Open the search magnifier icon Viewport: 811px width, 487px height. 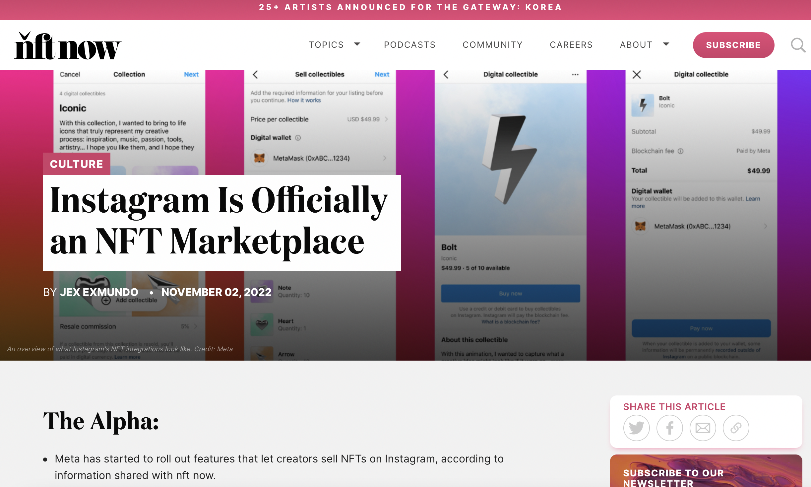pos(798,45)
